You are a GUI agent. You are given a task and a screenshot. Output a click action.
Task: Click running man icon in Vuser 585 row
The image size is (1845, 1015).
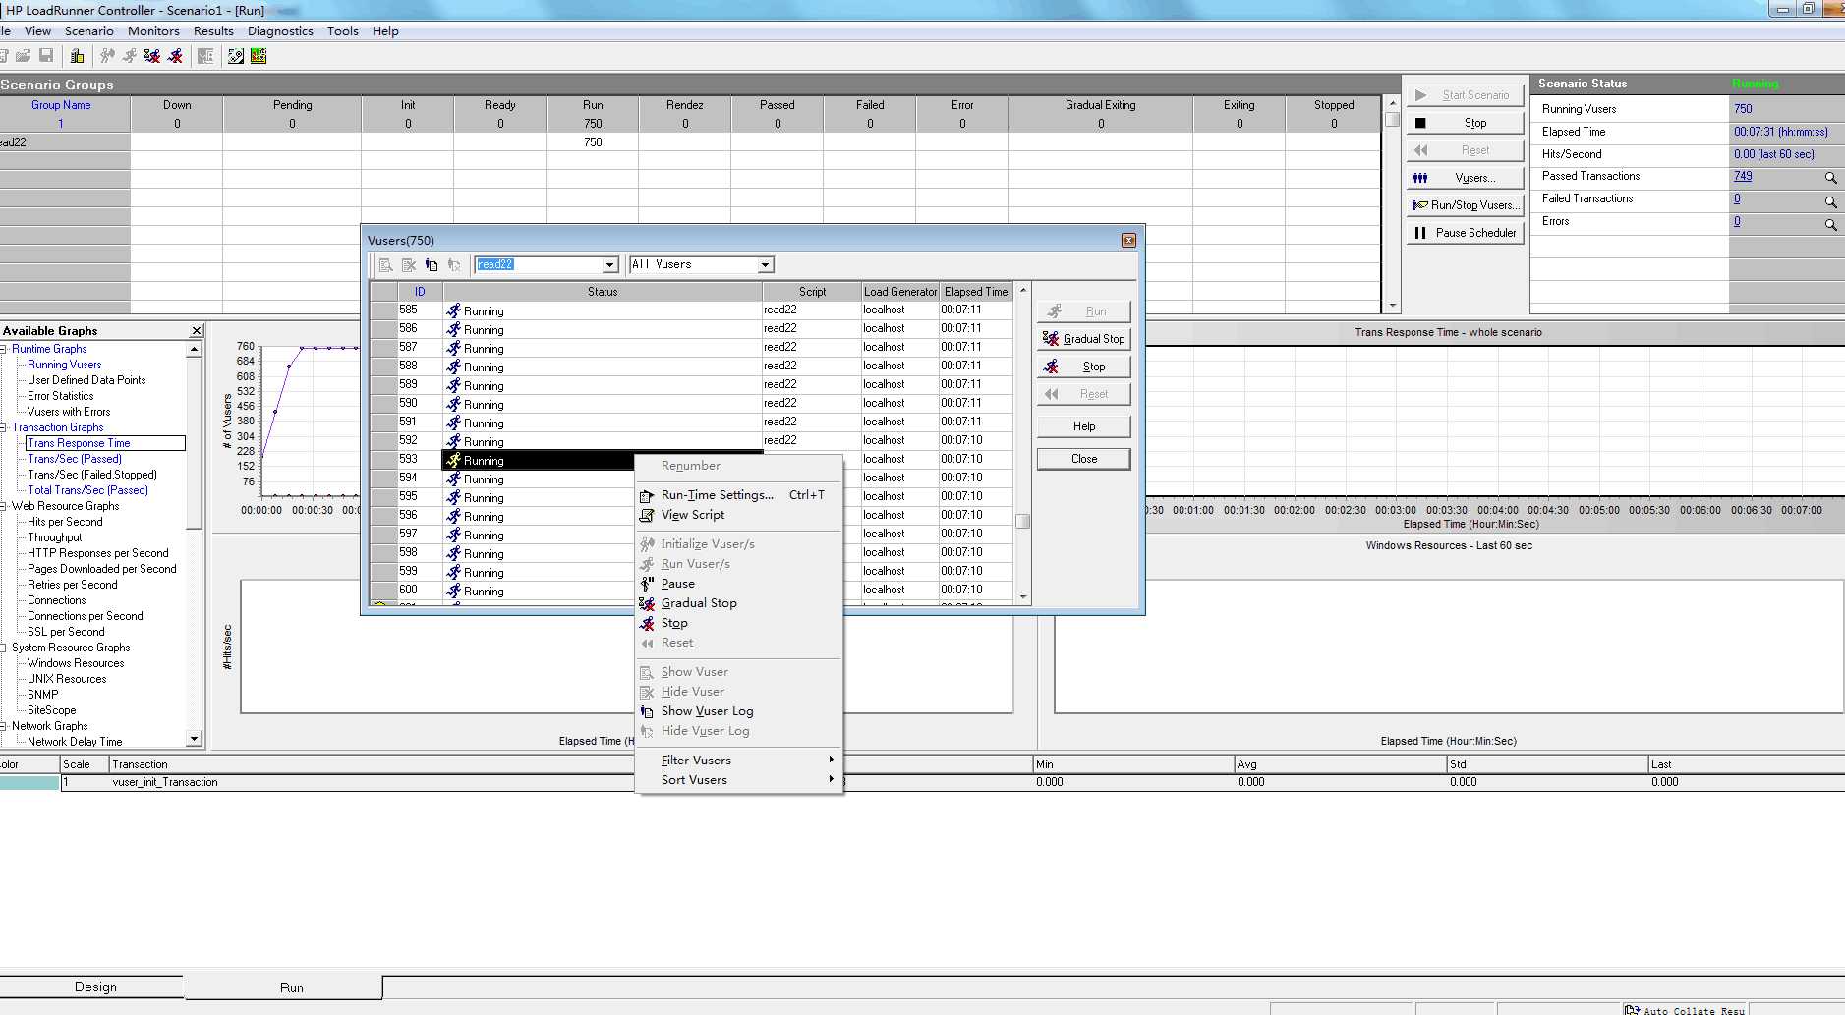[453, 310]
